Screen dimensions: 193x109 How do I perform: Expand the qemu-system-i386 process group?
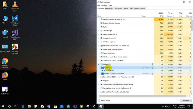click(x=98, y=34)
